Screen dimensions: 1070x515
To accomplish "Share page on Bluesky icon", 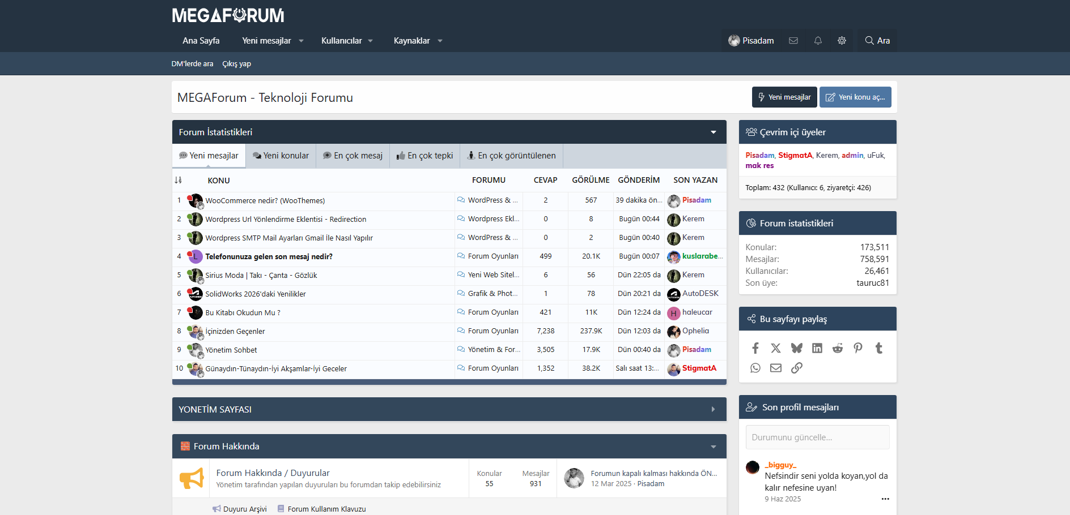I will click(x=797, y=348).
